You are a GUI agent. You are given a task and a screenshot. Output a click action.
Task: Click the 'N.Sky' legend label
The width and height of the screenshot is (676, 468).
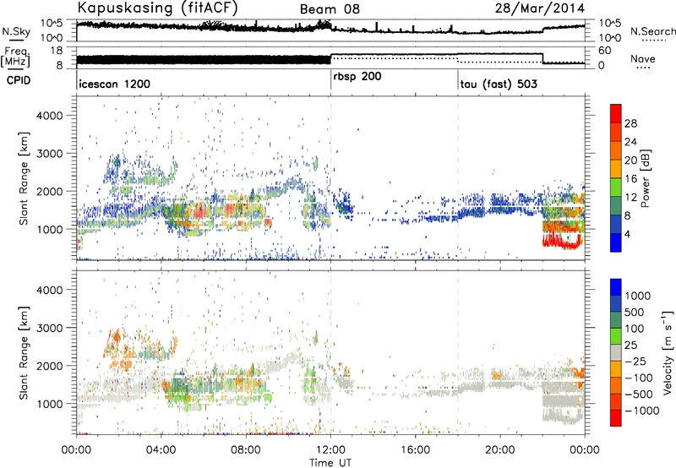coord(16,31)
